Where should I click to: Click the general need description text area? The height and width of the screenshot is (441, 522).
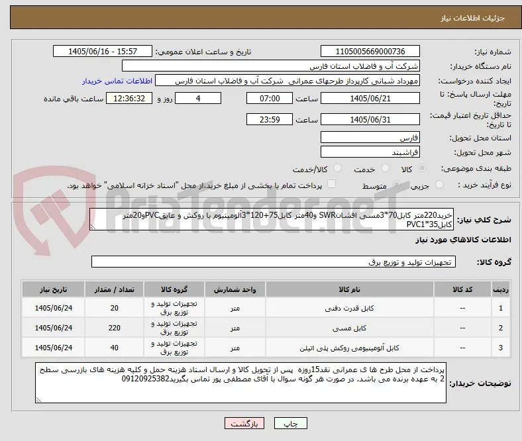click(x=272, y=219)
